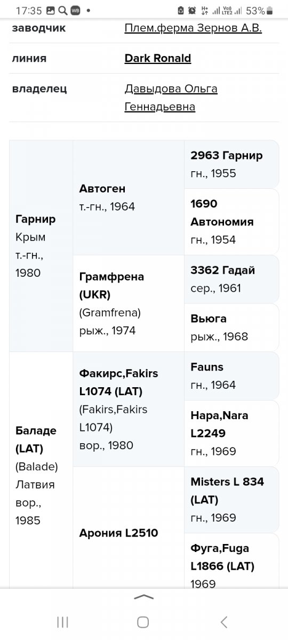Image resolution: width=288 pixels, height=640 pixels.
Task: Open the Dark Ronald line link
Action: pos(158,59)
